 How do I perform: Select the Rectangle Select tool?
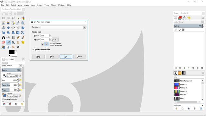4,18
